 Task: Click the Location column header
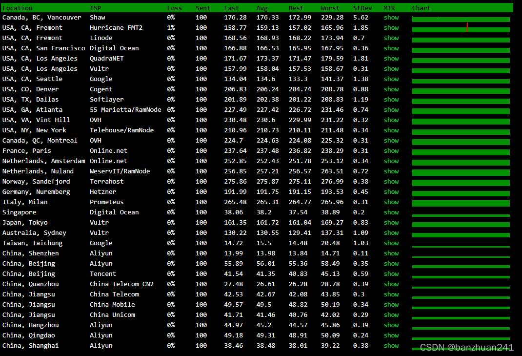point(17,8)
